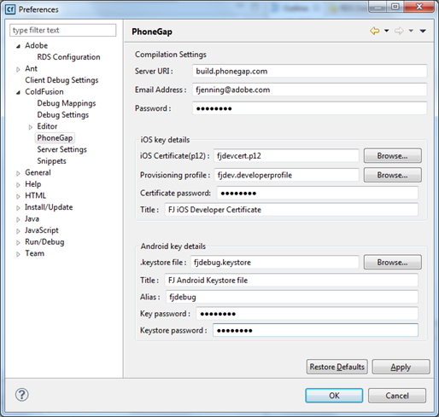Click the forward navigation arrow icon

tap(399, 31)
